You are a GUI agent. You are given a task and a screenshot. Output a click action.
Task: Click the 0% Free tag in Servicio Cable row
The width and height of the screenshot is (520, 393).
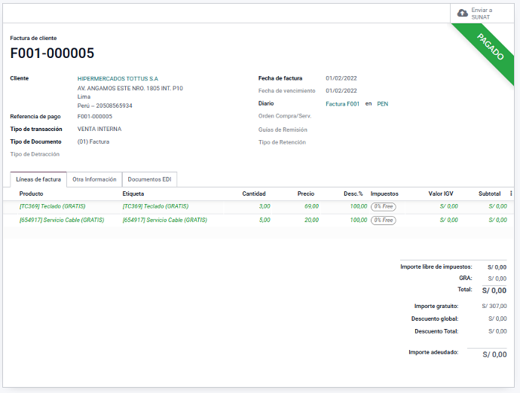pyautogui.click(x=383, y=221)
